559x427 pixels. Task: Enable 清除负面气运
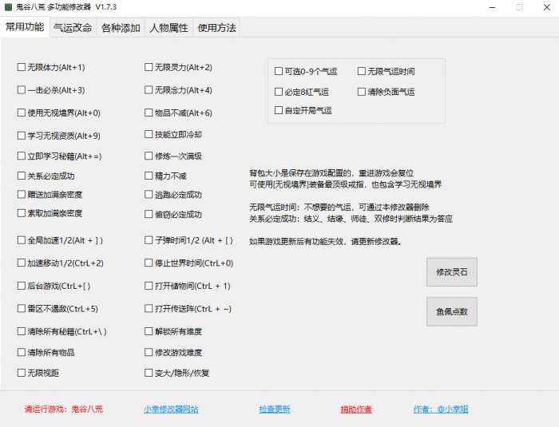(386, 92)
